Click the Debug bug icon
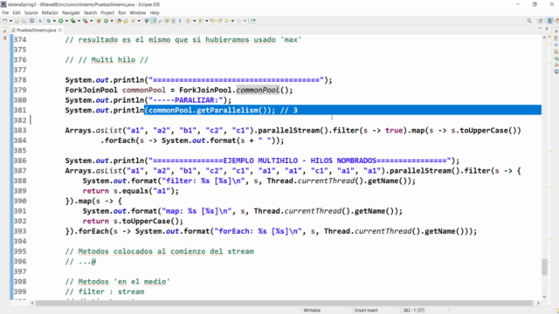The height and width of the screenshot is (314, 559). [x=49, y=21]
